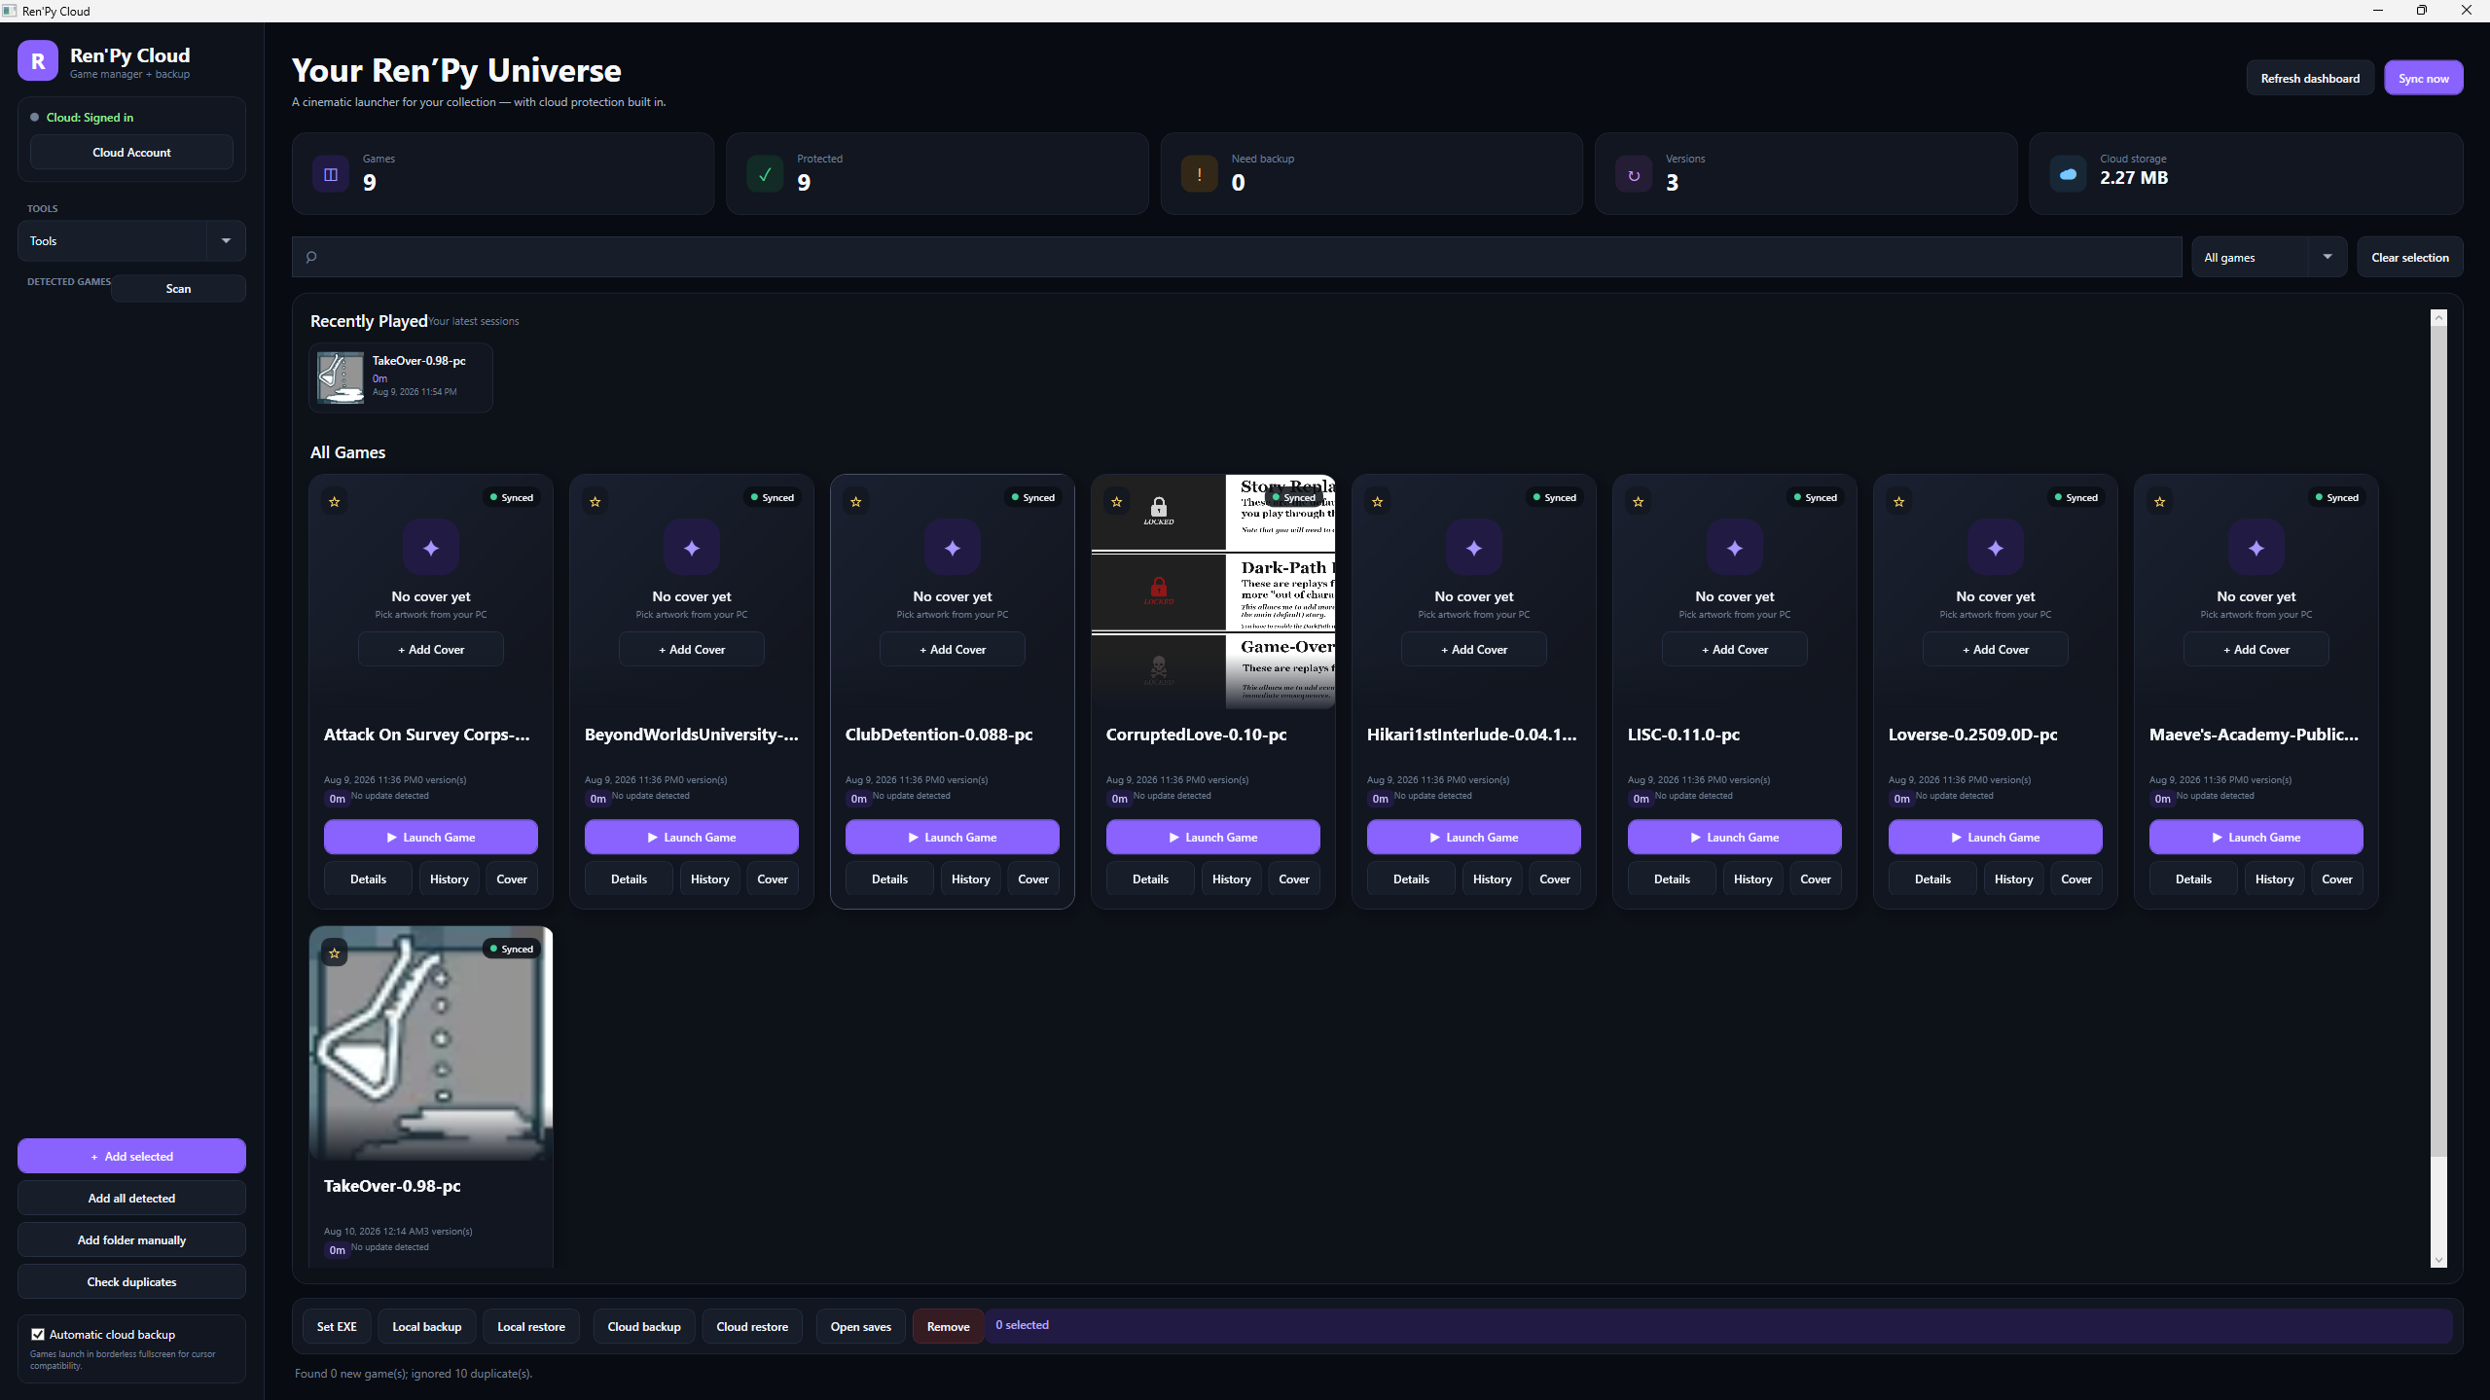Open History for Hikari1stInterlude card
The height and width of the screenshot is (1400, 2490).
(1492, 879)
